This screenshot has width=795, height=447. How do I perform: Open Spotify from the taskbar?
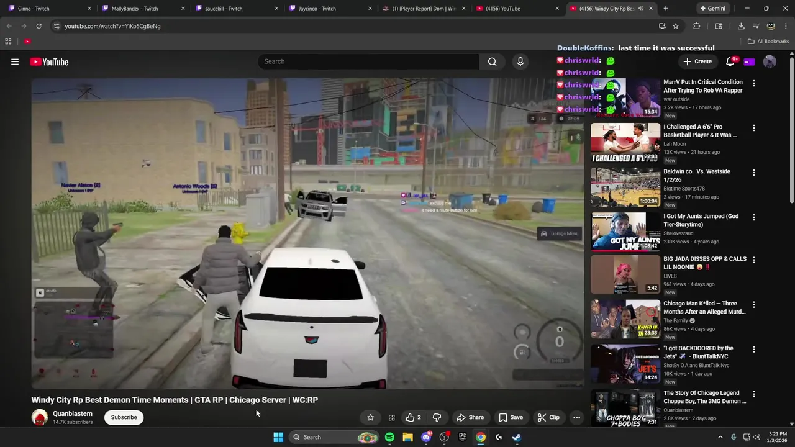pos(389,437)
